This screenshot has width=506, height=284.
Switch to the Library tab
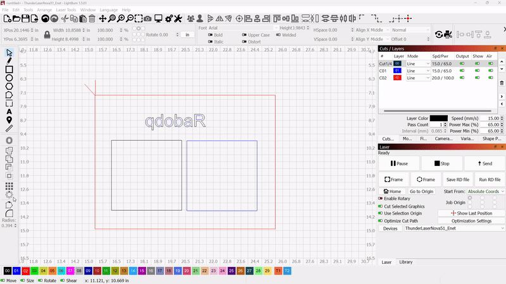click(x=405, y=262)
